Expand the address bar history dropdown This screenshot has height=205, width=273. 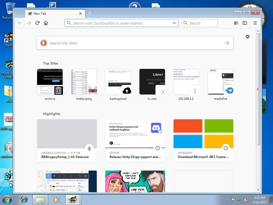click(x=174, y=23)
